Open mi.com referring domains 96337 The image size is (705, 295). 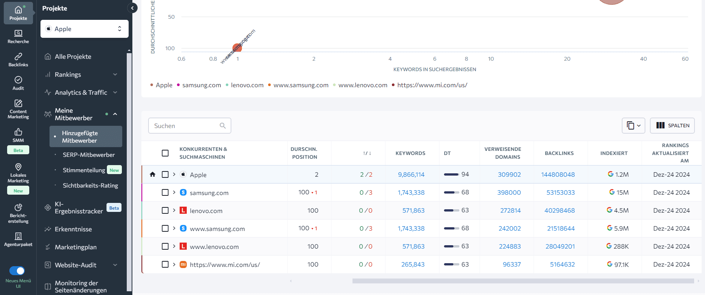tap(511, 264)
